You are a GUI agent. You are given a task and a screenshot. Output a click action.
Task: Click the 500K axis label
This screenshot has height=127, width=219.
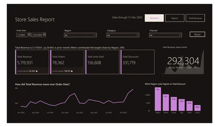click(148, 103)
